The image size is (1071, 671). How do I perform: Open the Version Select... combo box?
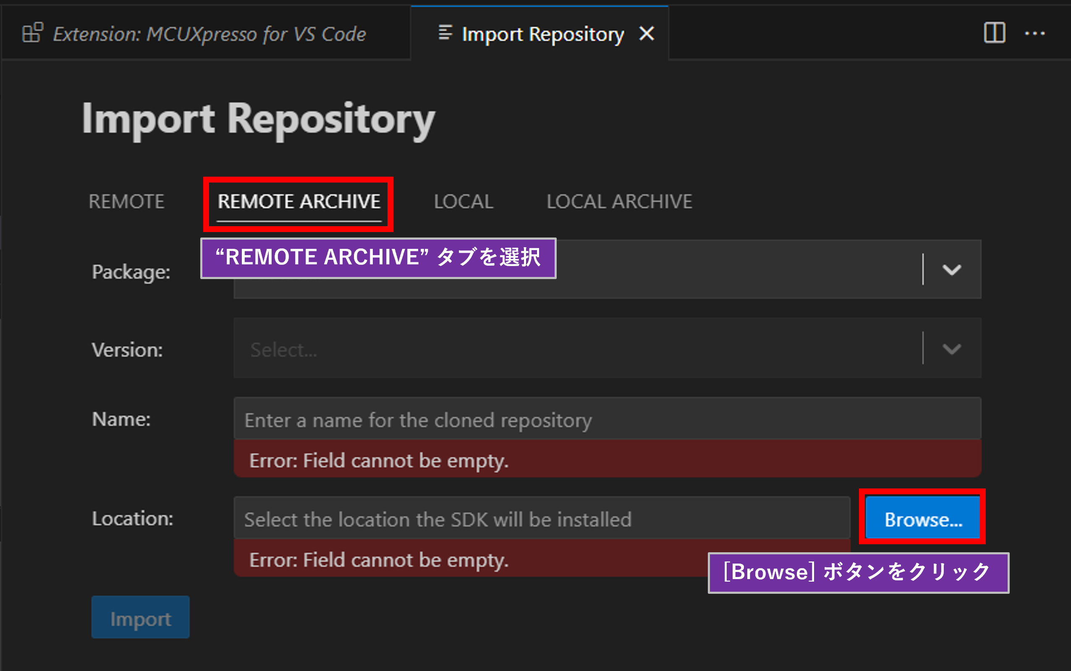click(577, 349)
